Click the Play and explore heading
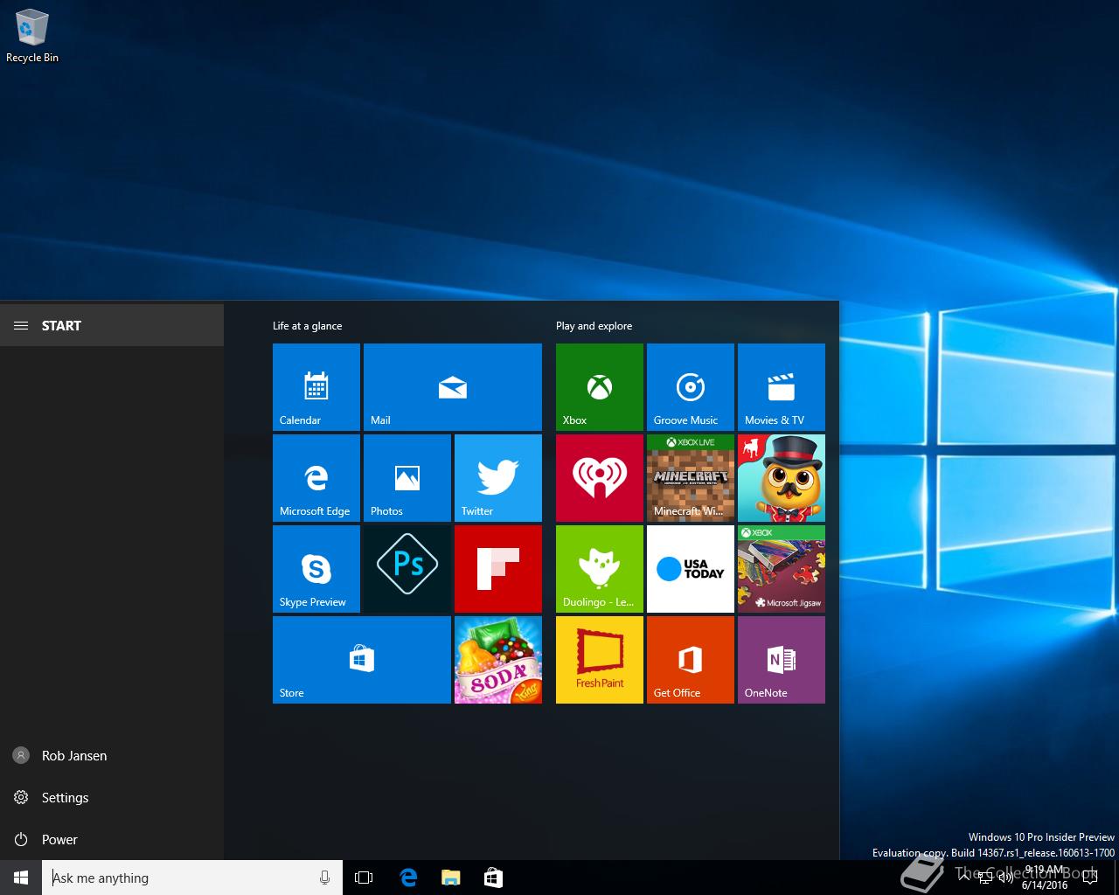Screen dimensions: 1119x895 [594, 326]
